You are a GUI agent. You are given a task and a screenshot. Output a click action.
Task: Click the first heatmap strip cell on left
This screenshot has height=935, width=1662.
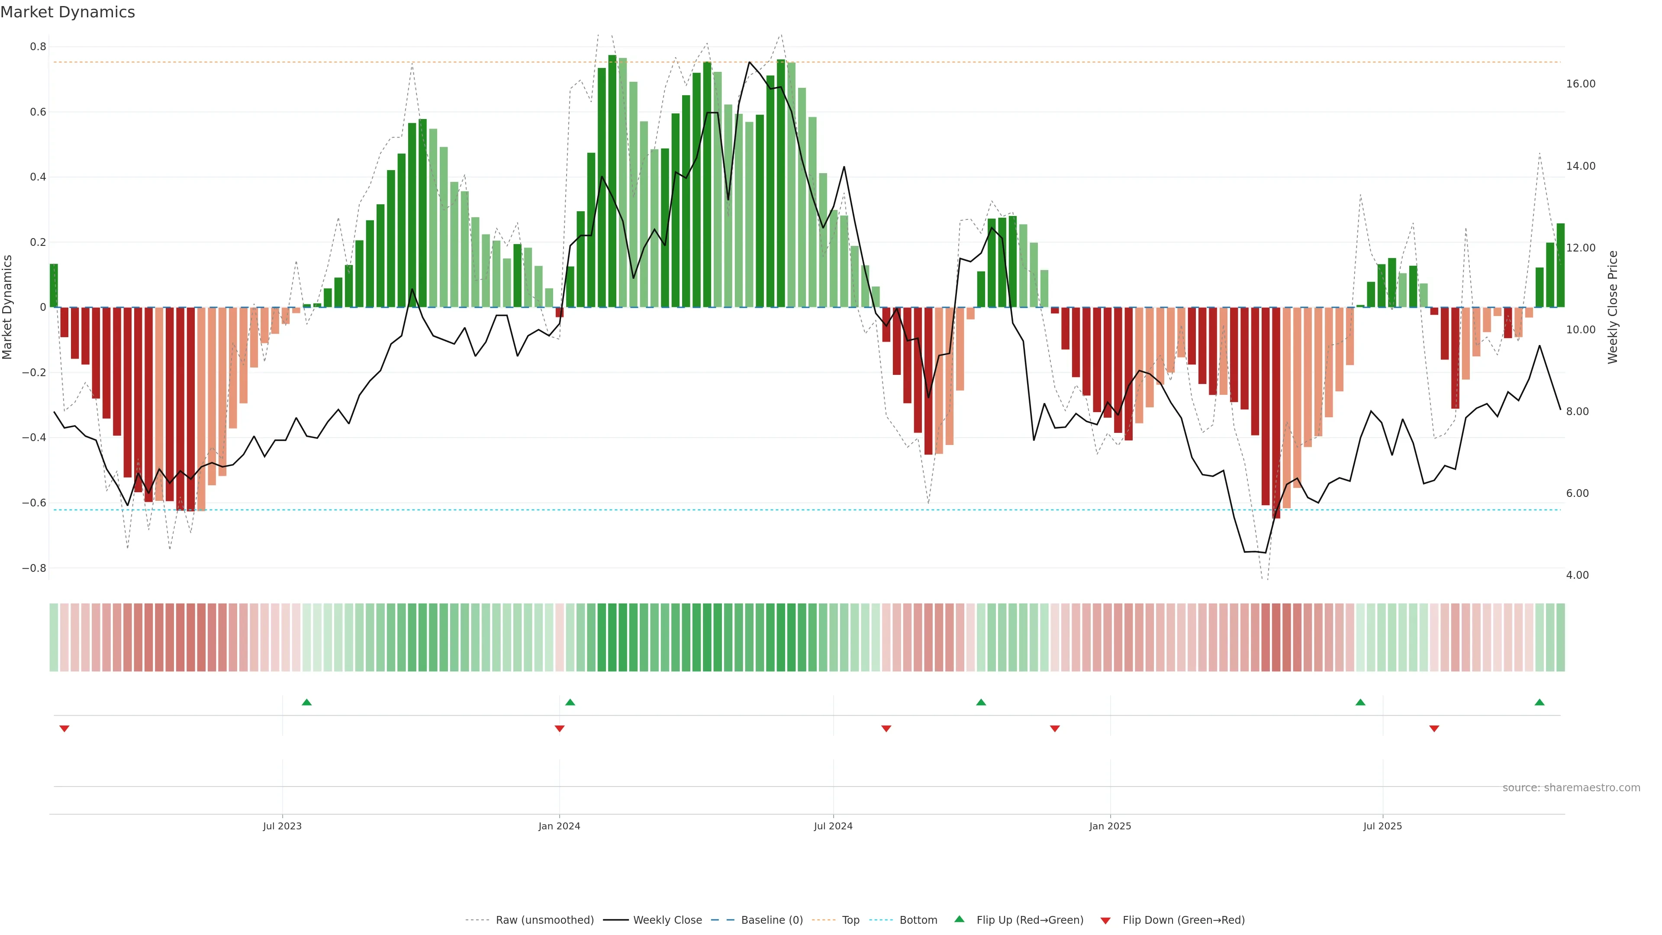pyautogui.click(x=54, y=638)
